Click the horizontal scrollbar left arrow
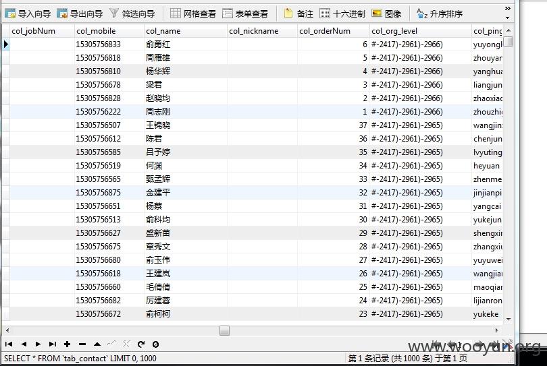Image resolution: width=547 pixels, height=366 pixels. 7,330
